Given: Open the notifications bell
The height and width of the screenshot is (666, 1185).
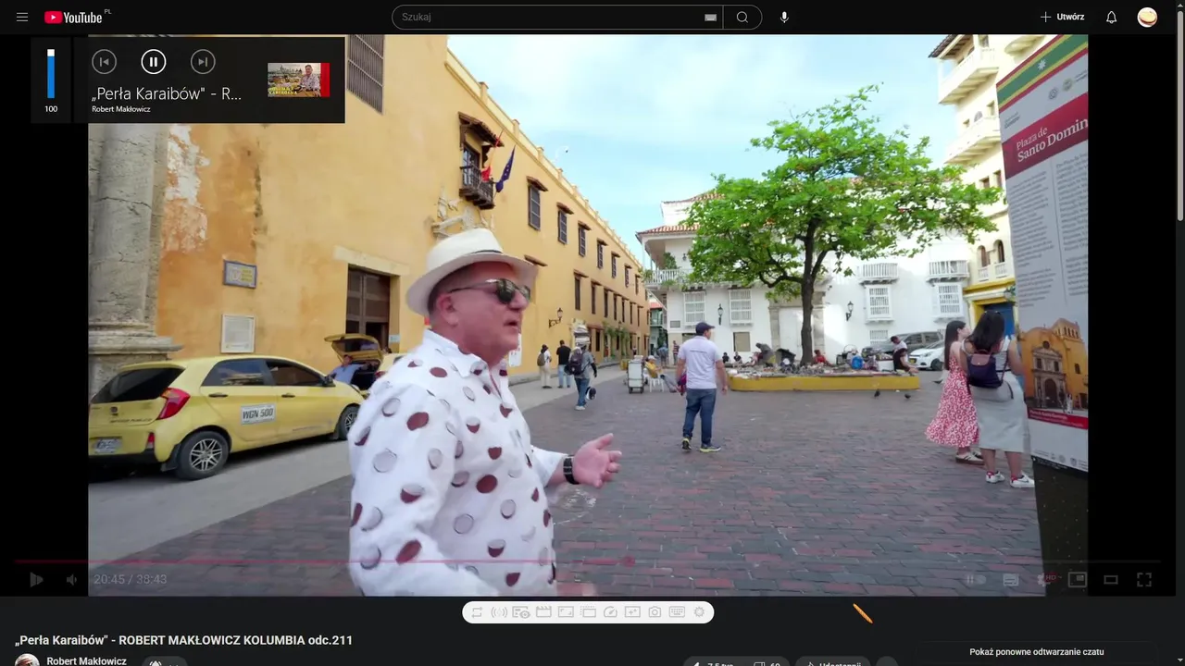Looking at the screenshot, I should click(1112, 18).
